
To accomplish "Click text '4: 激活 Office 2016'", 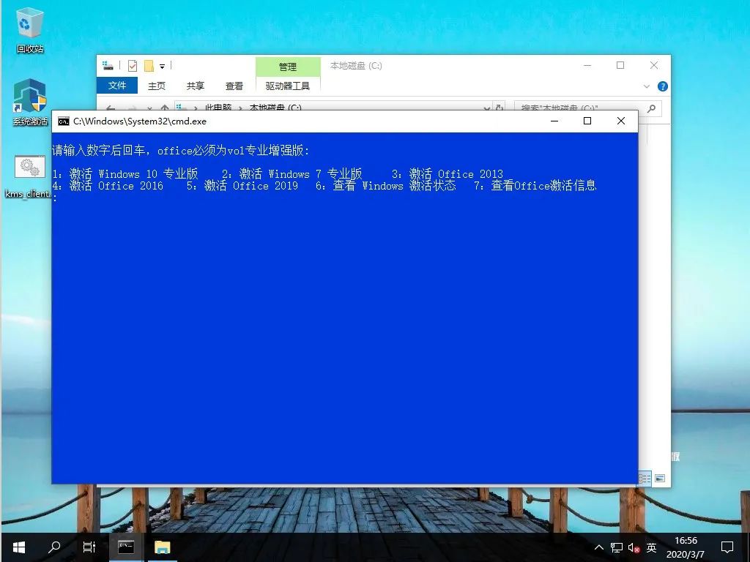I will click(108, 185).
